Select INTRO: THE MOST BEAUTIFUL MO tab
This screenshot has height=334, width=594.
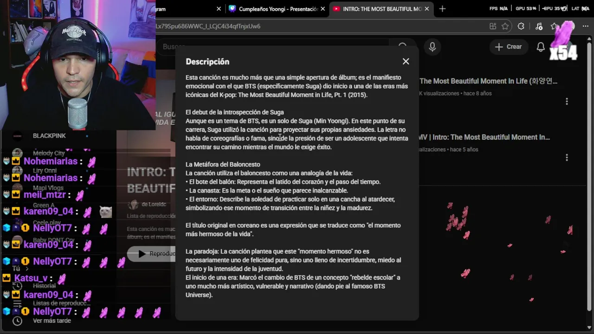coord(382,9)
